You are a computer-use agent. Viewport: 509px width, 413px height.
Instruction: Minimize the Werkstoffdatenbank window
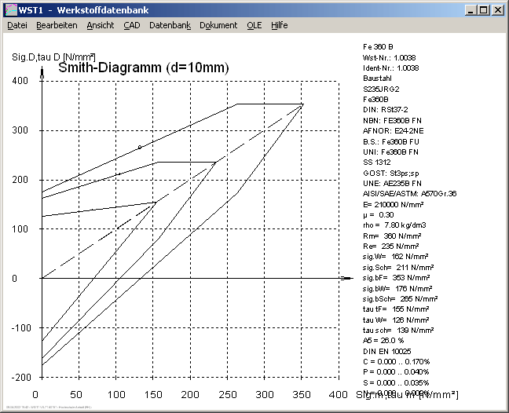[x=471, y=9]
